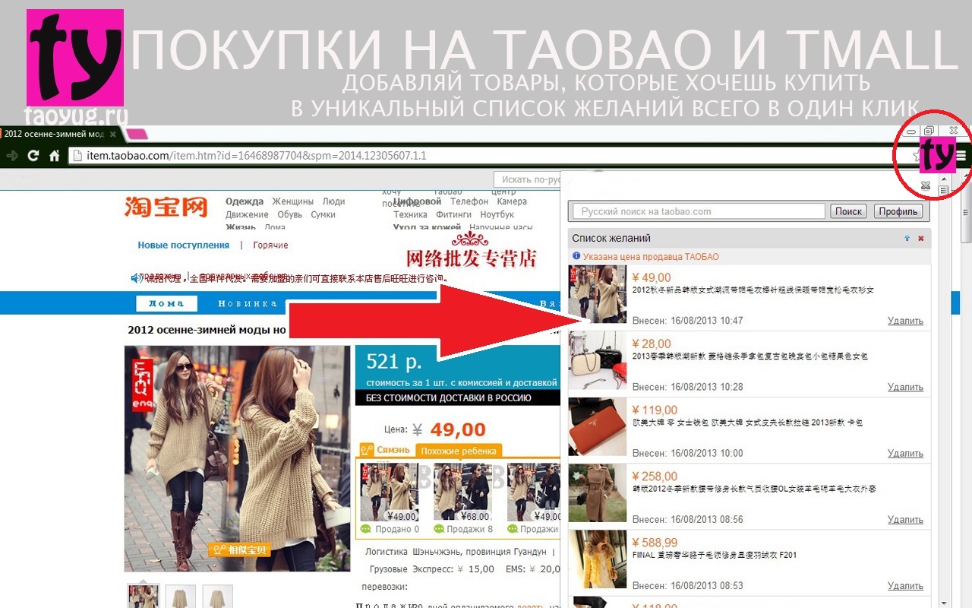Open the 'Новые поступления' link
972x608 pixels.
[183, 245]
